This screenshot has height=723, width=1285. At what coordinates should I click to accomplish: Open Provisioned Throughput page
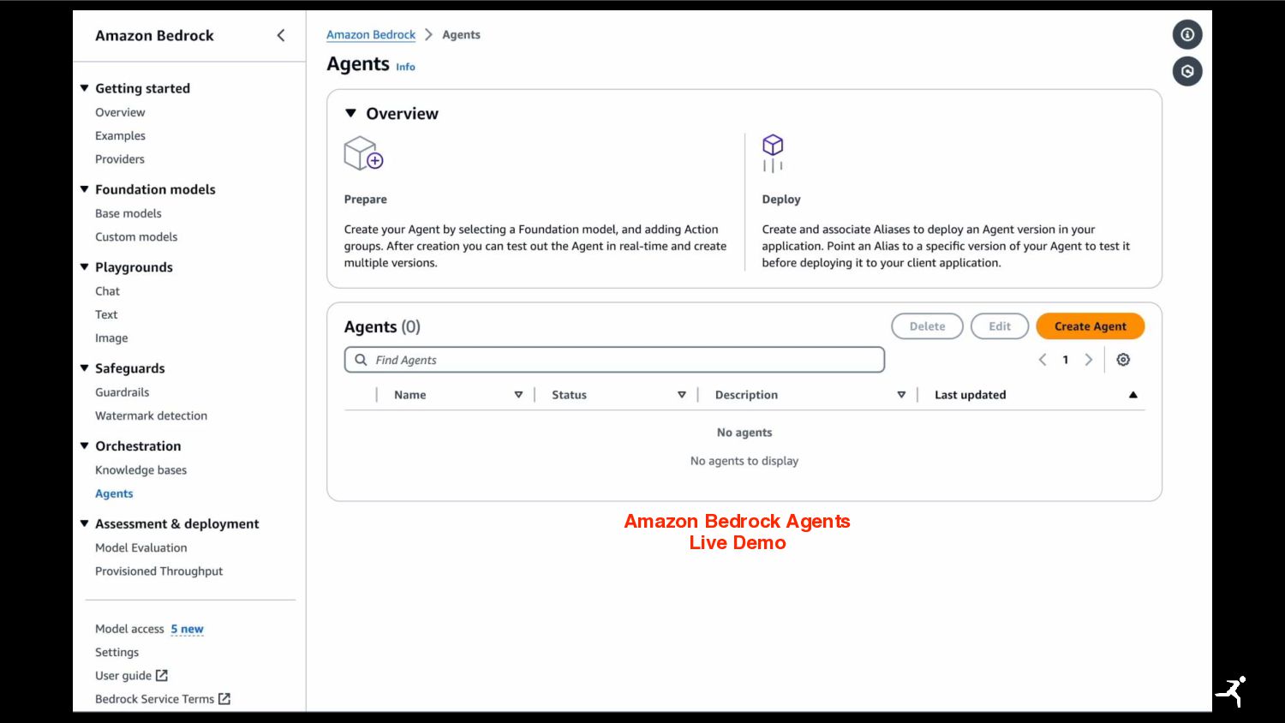click(159, 571)
